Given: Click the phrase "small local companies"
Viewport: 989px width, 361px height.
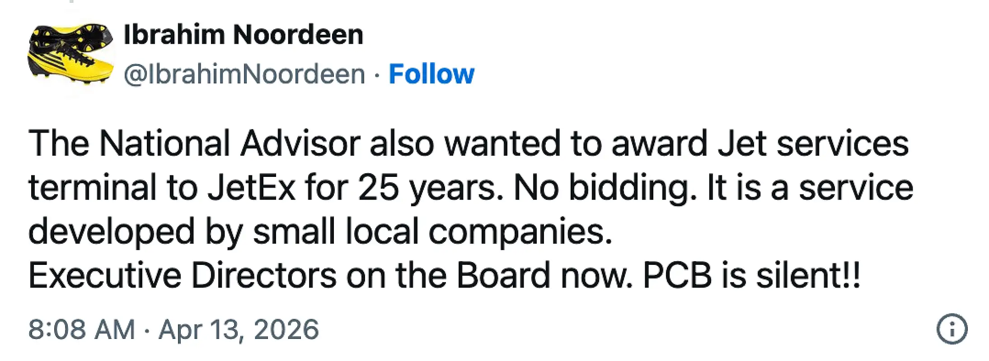Looking at the screenshot, I should point(431,231).
